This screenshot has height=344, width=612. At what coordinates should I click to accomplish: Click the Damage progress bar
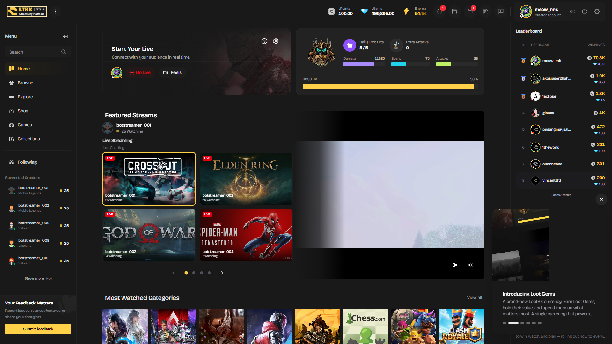tap(364, 64)
